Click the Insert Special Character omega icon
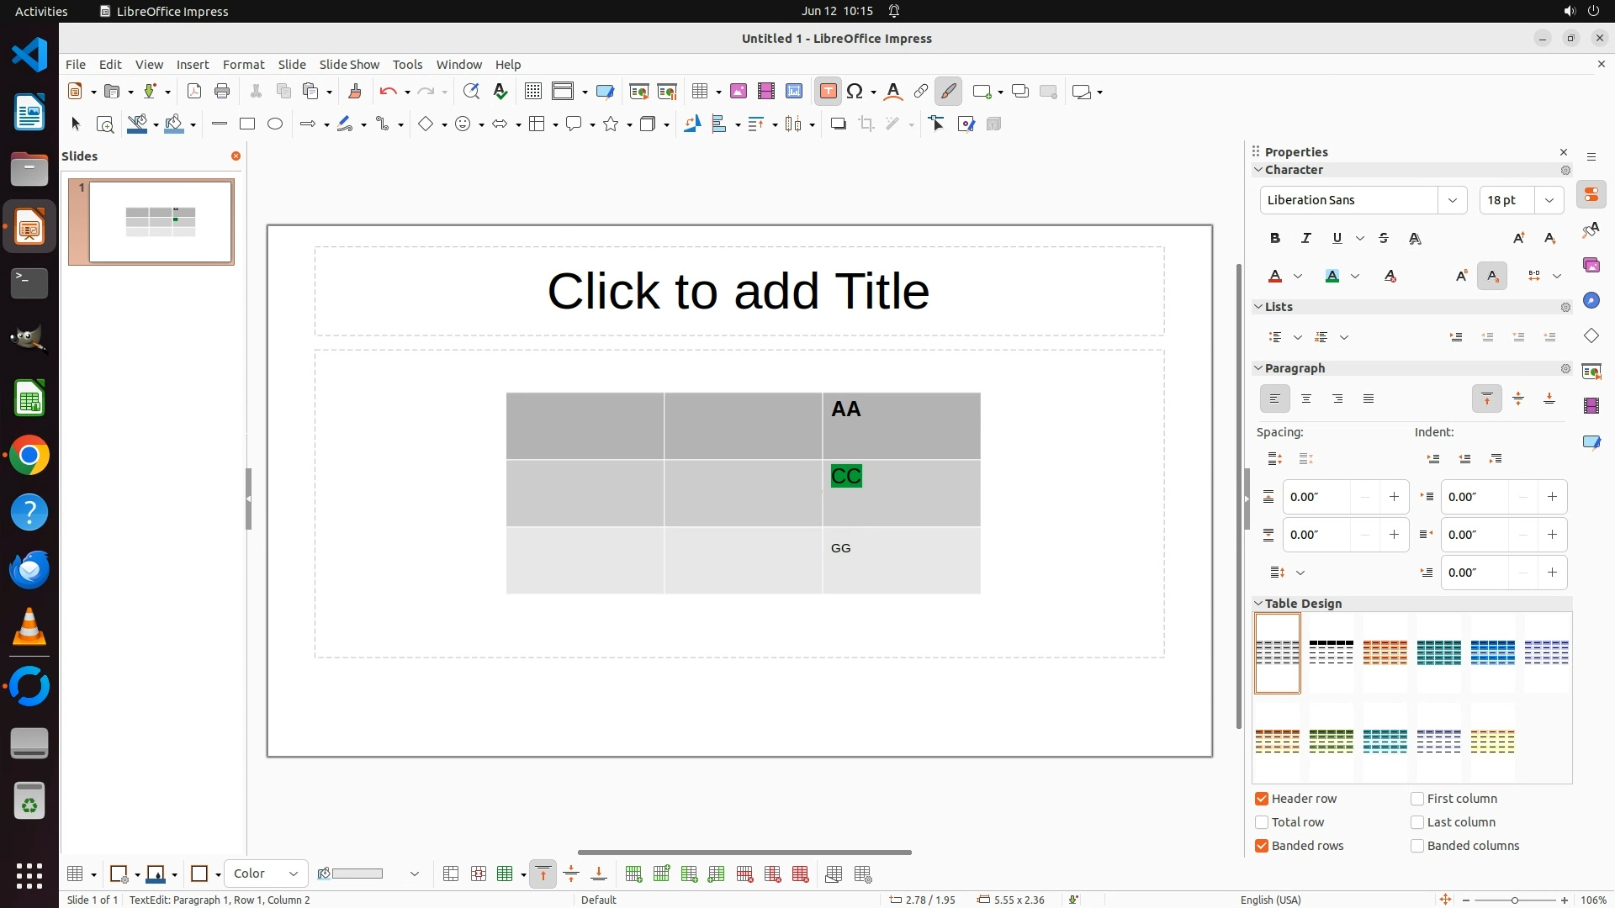This screenshot has height=908, width=1615. coord(855,92)
